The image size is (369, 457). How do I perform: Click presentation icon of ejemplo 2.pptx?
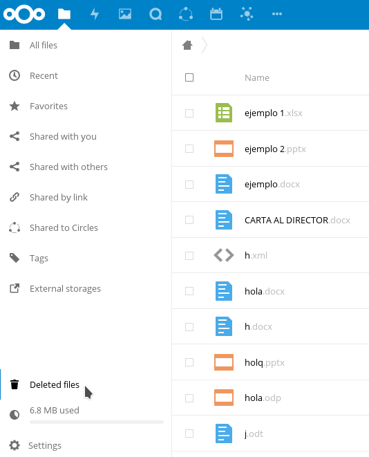(x=224, y=149)
